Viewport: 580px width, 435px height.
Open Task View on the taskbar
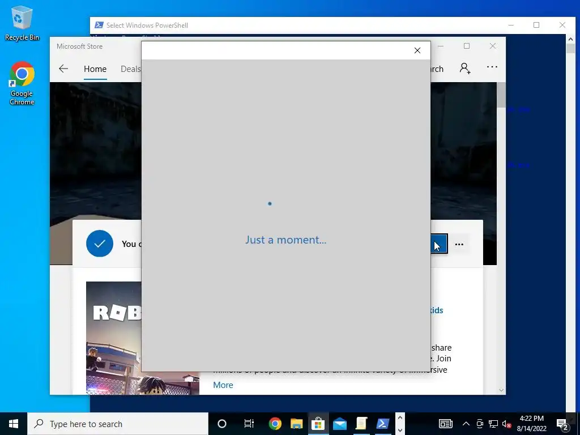coord(249,424)
